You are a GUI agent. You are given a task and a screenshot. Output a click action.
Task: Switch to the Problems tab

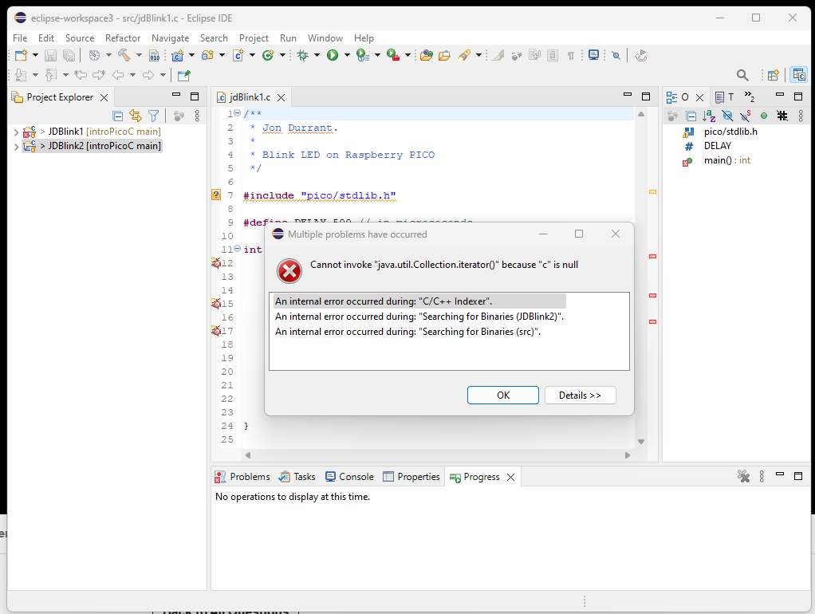242,477
